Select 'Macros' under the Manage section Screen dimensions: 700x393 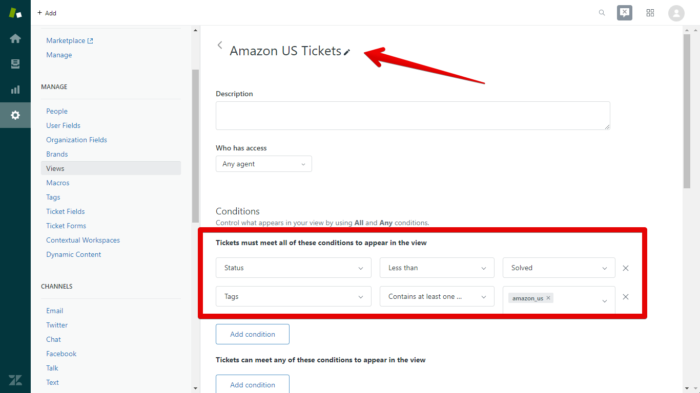[x=58, y=183]
